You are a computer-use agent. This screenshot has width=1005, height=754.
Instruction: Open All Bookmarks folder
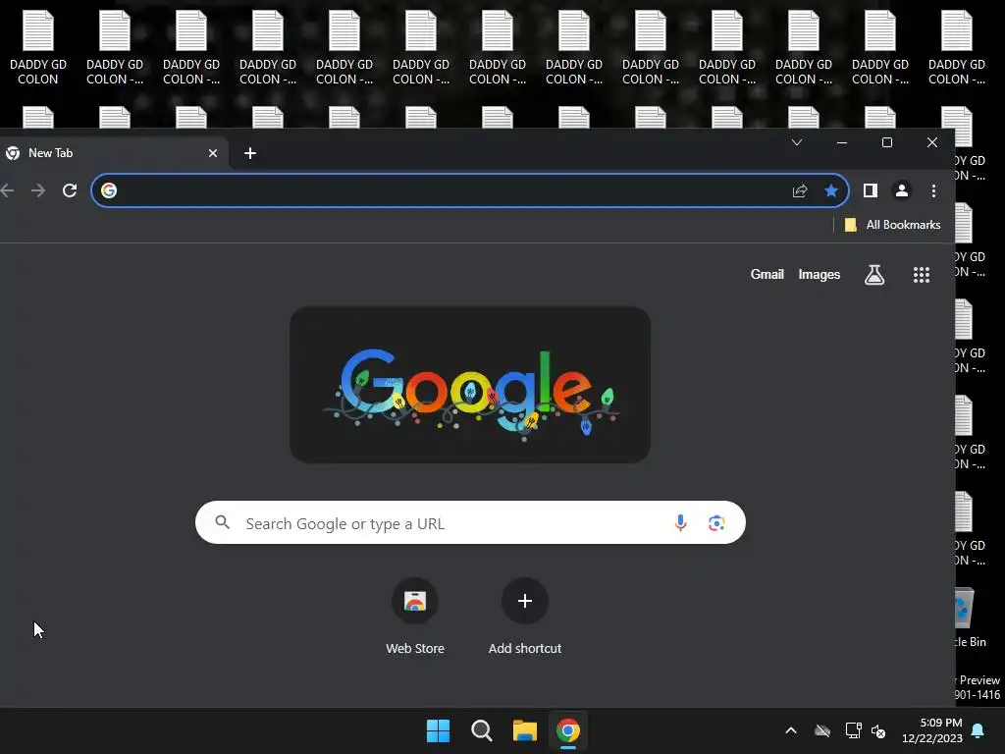point(892,225)
